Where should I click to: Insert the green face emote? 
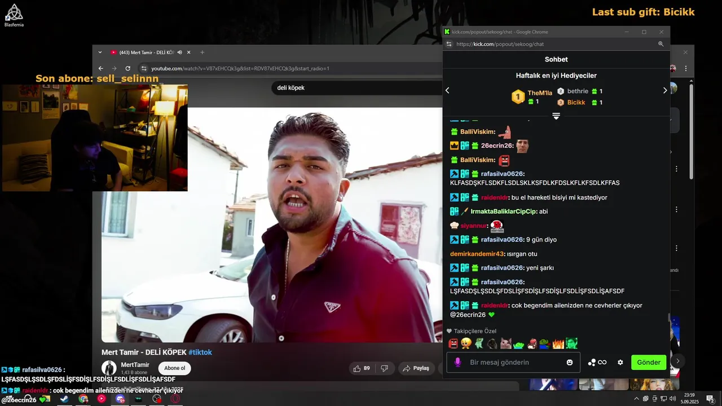pos(572,343)
